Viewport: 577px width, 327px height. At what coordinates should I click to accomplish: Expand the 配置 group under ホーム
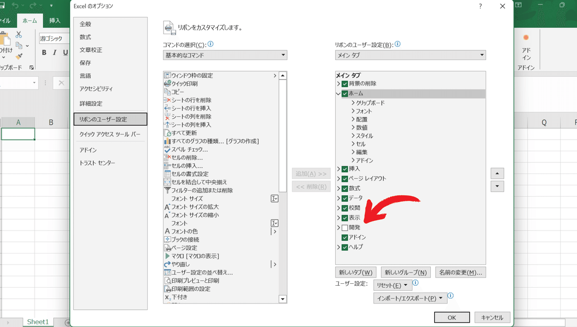(x=353, y=119)
